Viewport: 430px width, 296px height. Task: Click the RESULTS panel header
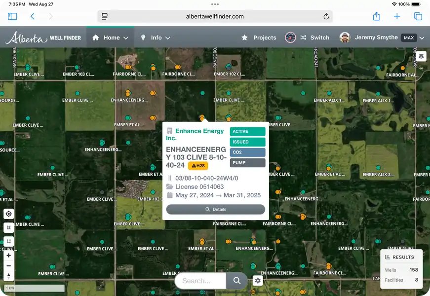click(399, 257)
